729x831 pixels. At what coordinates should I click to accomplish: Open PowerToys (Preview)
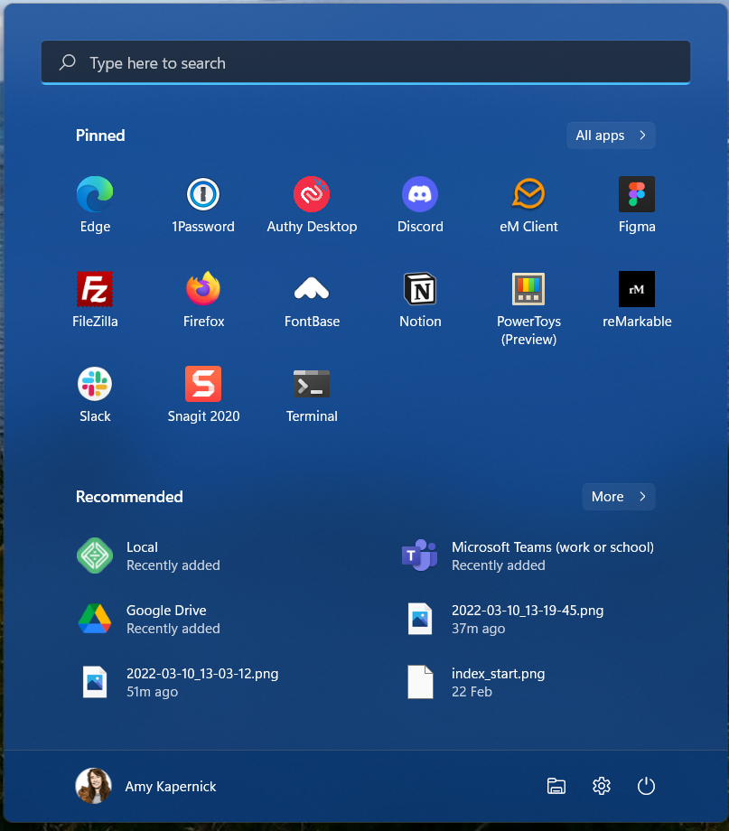tap(528, 309)
